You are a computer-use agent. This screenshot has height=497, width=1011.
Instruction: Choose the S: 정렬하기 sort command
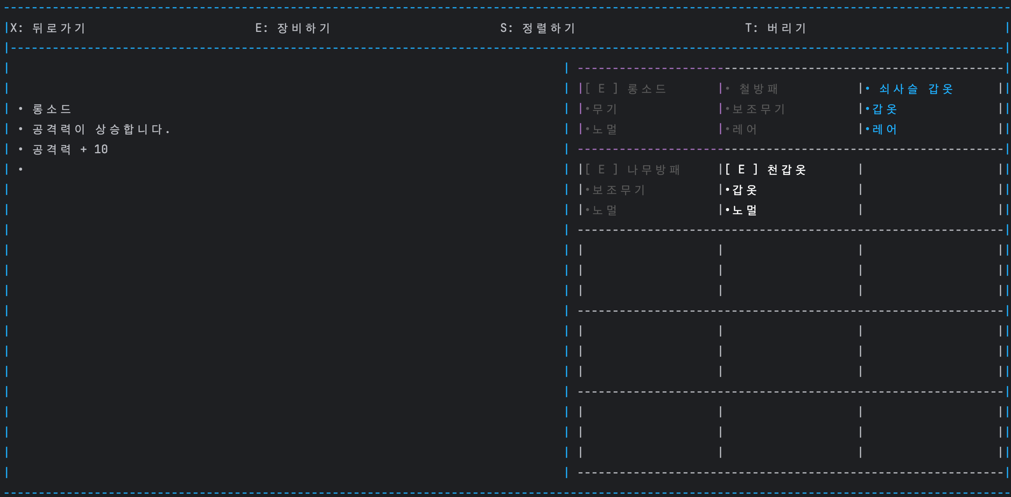pyautogui.click(x=538, y=28)
